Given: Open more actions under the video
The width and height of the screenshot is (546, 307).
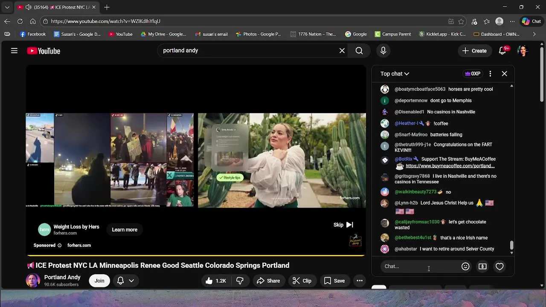Looking at the screenshot, I should [360, 281].
